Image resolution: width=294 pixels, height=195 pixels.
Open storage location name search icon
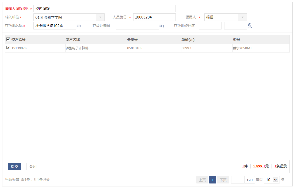pyautogui.click(x=79, y=26)
